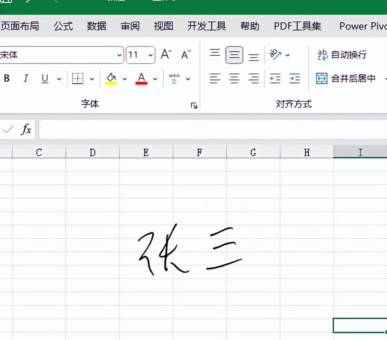Open the 公式 tab
The width and height of the screenshot is (387, 340).
(x=63, y=26)
